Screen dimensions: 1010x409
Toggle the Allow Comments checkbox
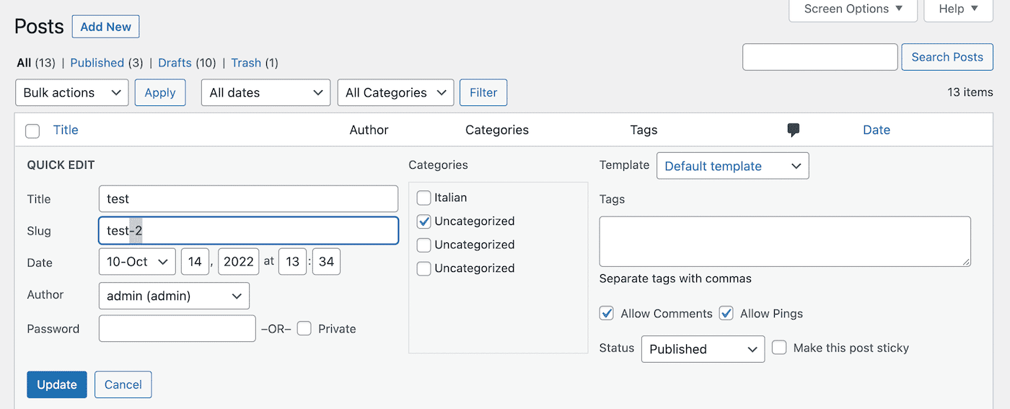tap(607, 314)
